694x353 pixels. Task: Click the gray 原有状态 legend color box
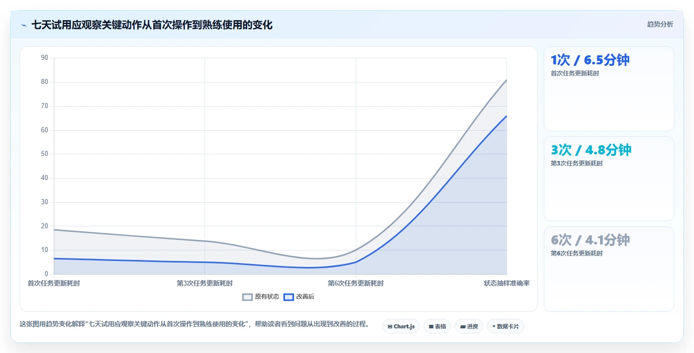(x=247, y=297)
